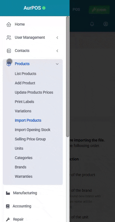The height and width of the screenshot is (222, 115).
Task: Open the user profile avatar icon
Action: click(x=106, y=24)
